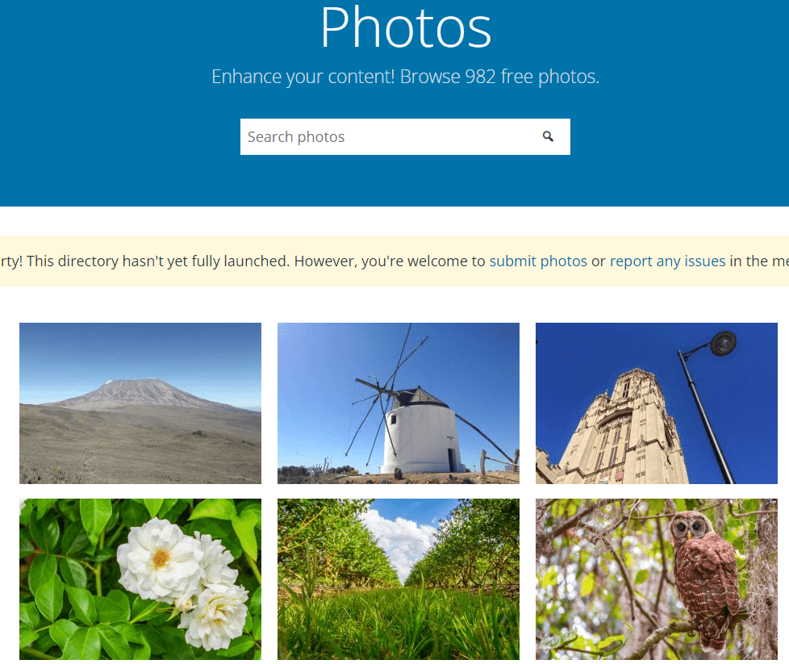Click the owl's face in the photo
Image resolution: width=789 pixels, height=664 pixels.
(x=690, y=527)
